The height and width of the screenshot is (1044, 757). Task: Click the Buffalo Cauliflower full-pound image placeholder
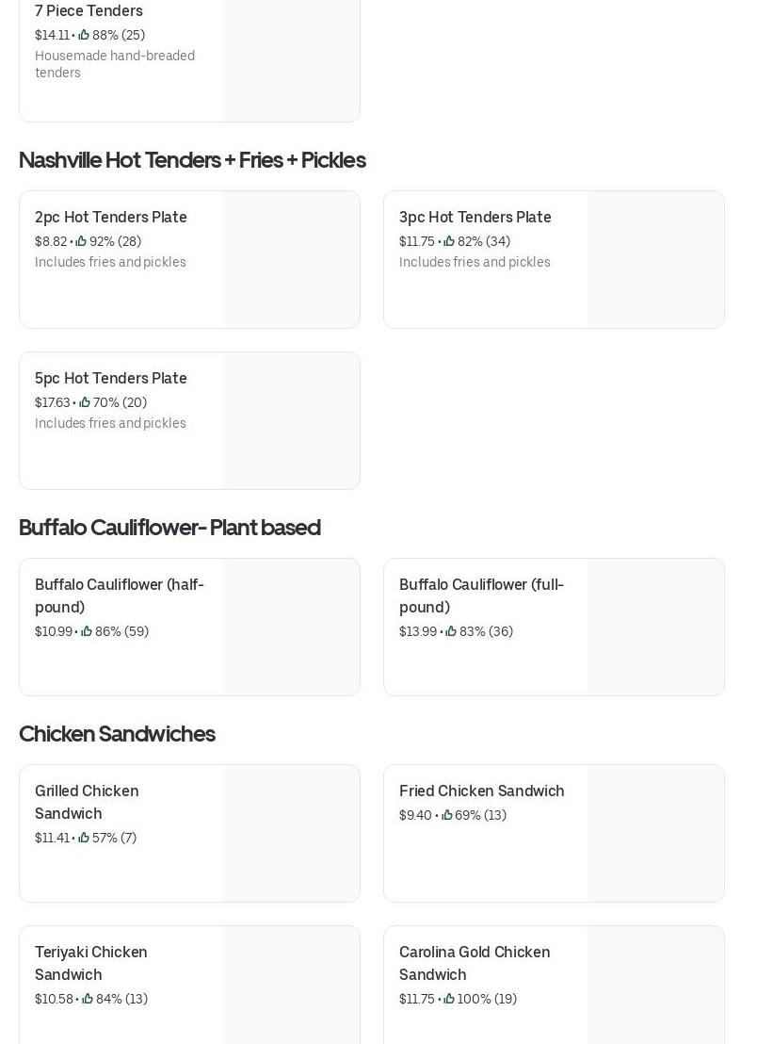[655, 627]
